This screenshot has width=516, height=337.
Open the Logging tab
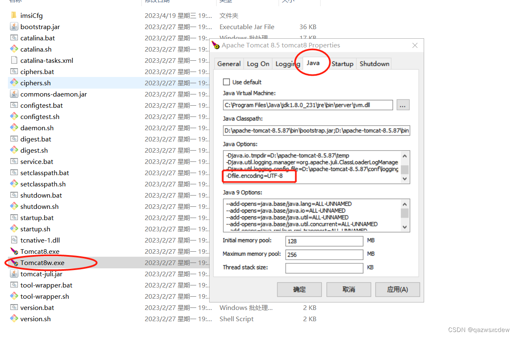point(287,64)
